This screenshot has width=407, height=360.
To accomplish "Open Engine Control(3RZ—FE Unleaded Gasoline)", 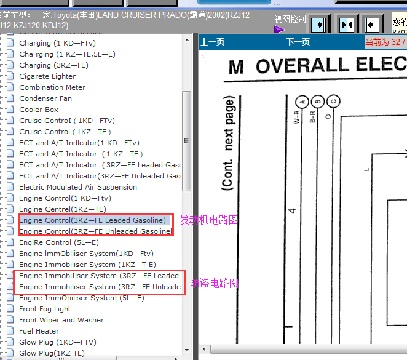I will click(x=96, y=231).
